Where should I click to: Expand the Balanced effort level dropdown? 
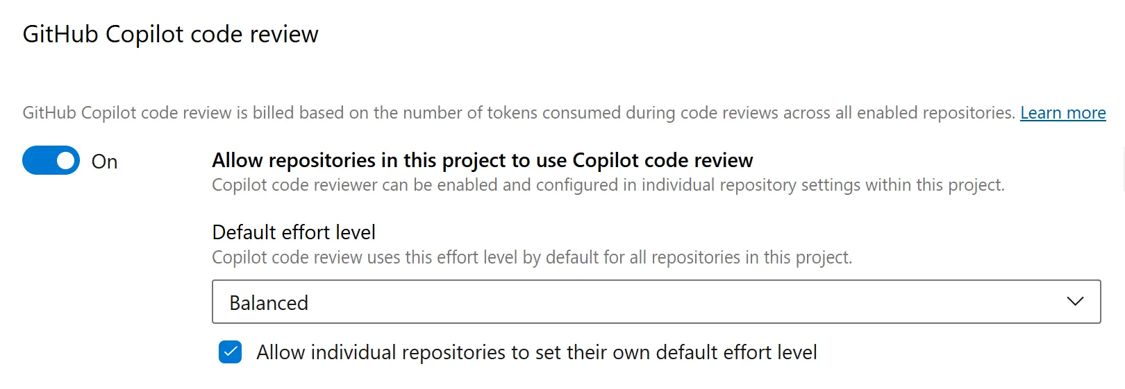pyautogui.click(x=656, y=302)
